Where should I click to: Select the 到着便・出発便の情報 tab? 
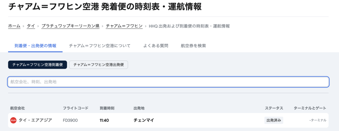(x=35, y=46)
